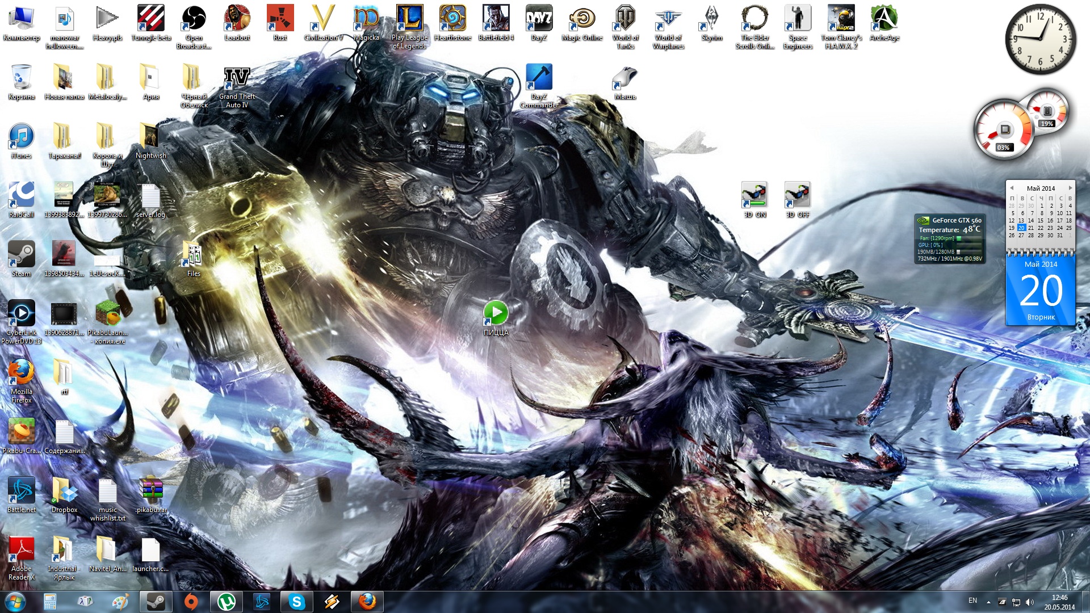
Task: Select the server.log file
Action: click(x=151, y=200)
